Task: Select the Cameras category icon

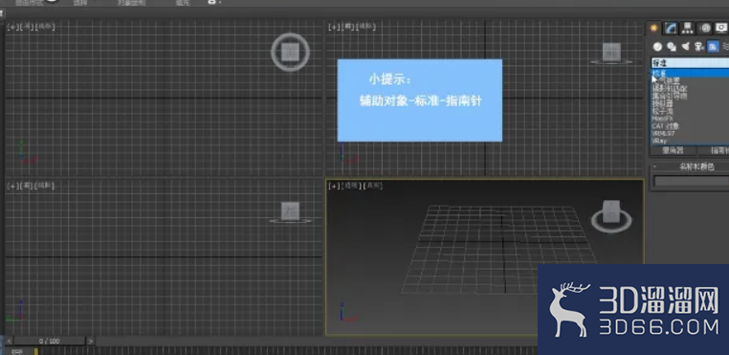Action: [x=698, y=47]
